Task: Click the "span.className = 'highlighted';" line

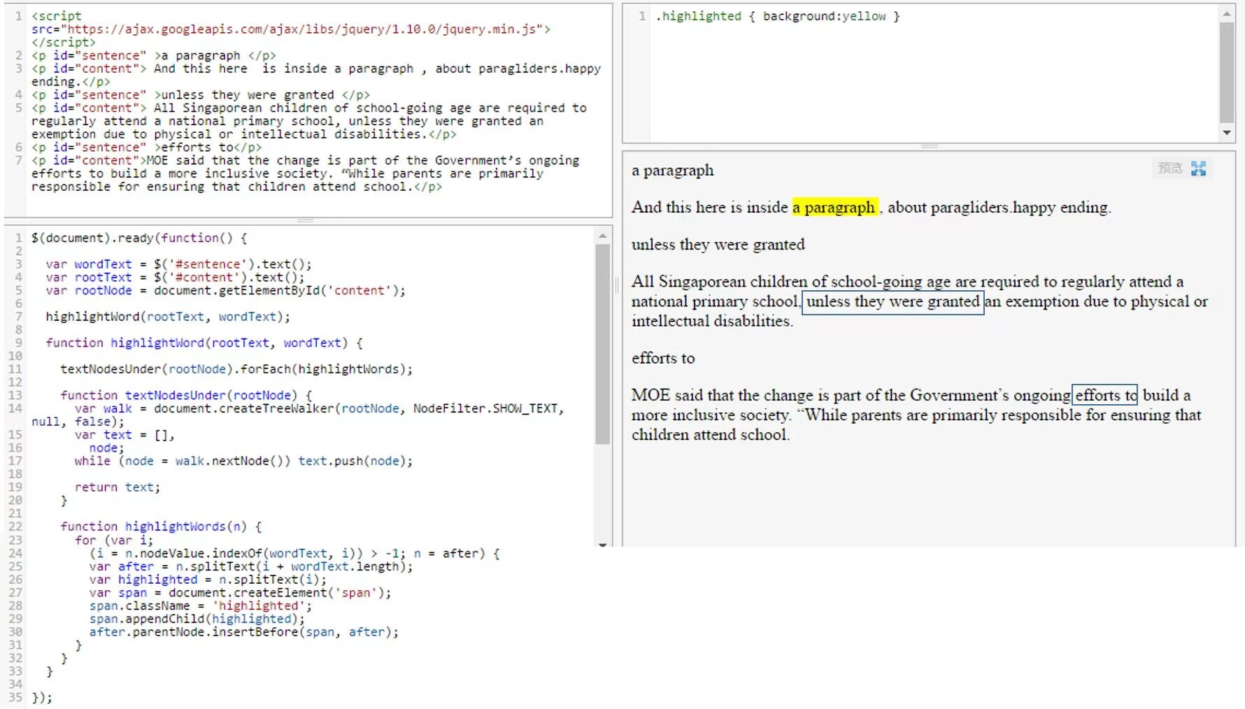Action: (x=201, y=606)
